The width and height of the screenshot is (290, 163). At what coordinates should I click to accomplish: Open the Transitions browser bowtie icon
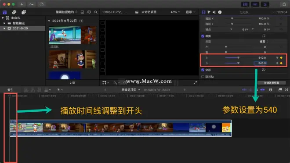286,90
